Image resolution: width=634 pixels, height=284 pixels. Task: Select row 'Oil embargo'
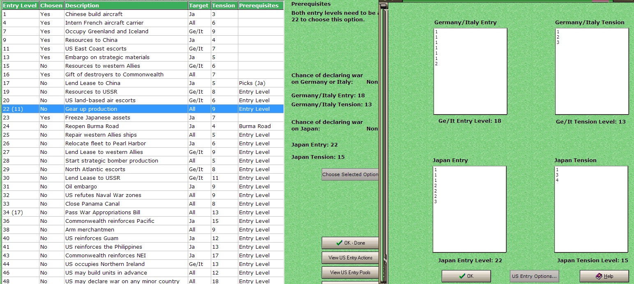point(143,186)
